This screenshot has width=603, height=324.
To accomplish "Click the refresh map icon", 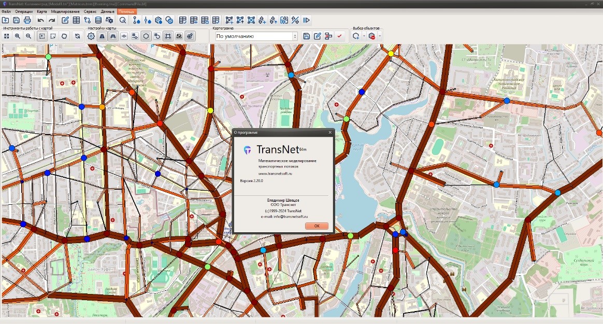I will click(77, 36).
